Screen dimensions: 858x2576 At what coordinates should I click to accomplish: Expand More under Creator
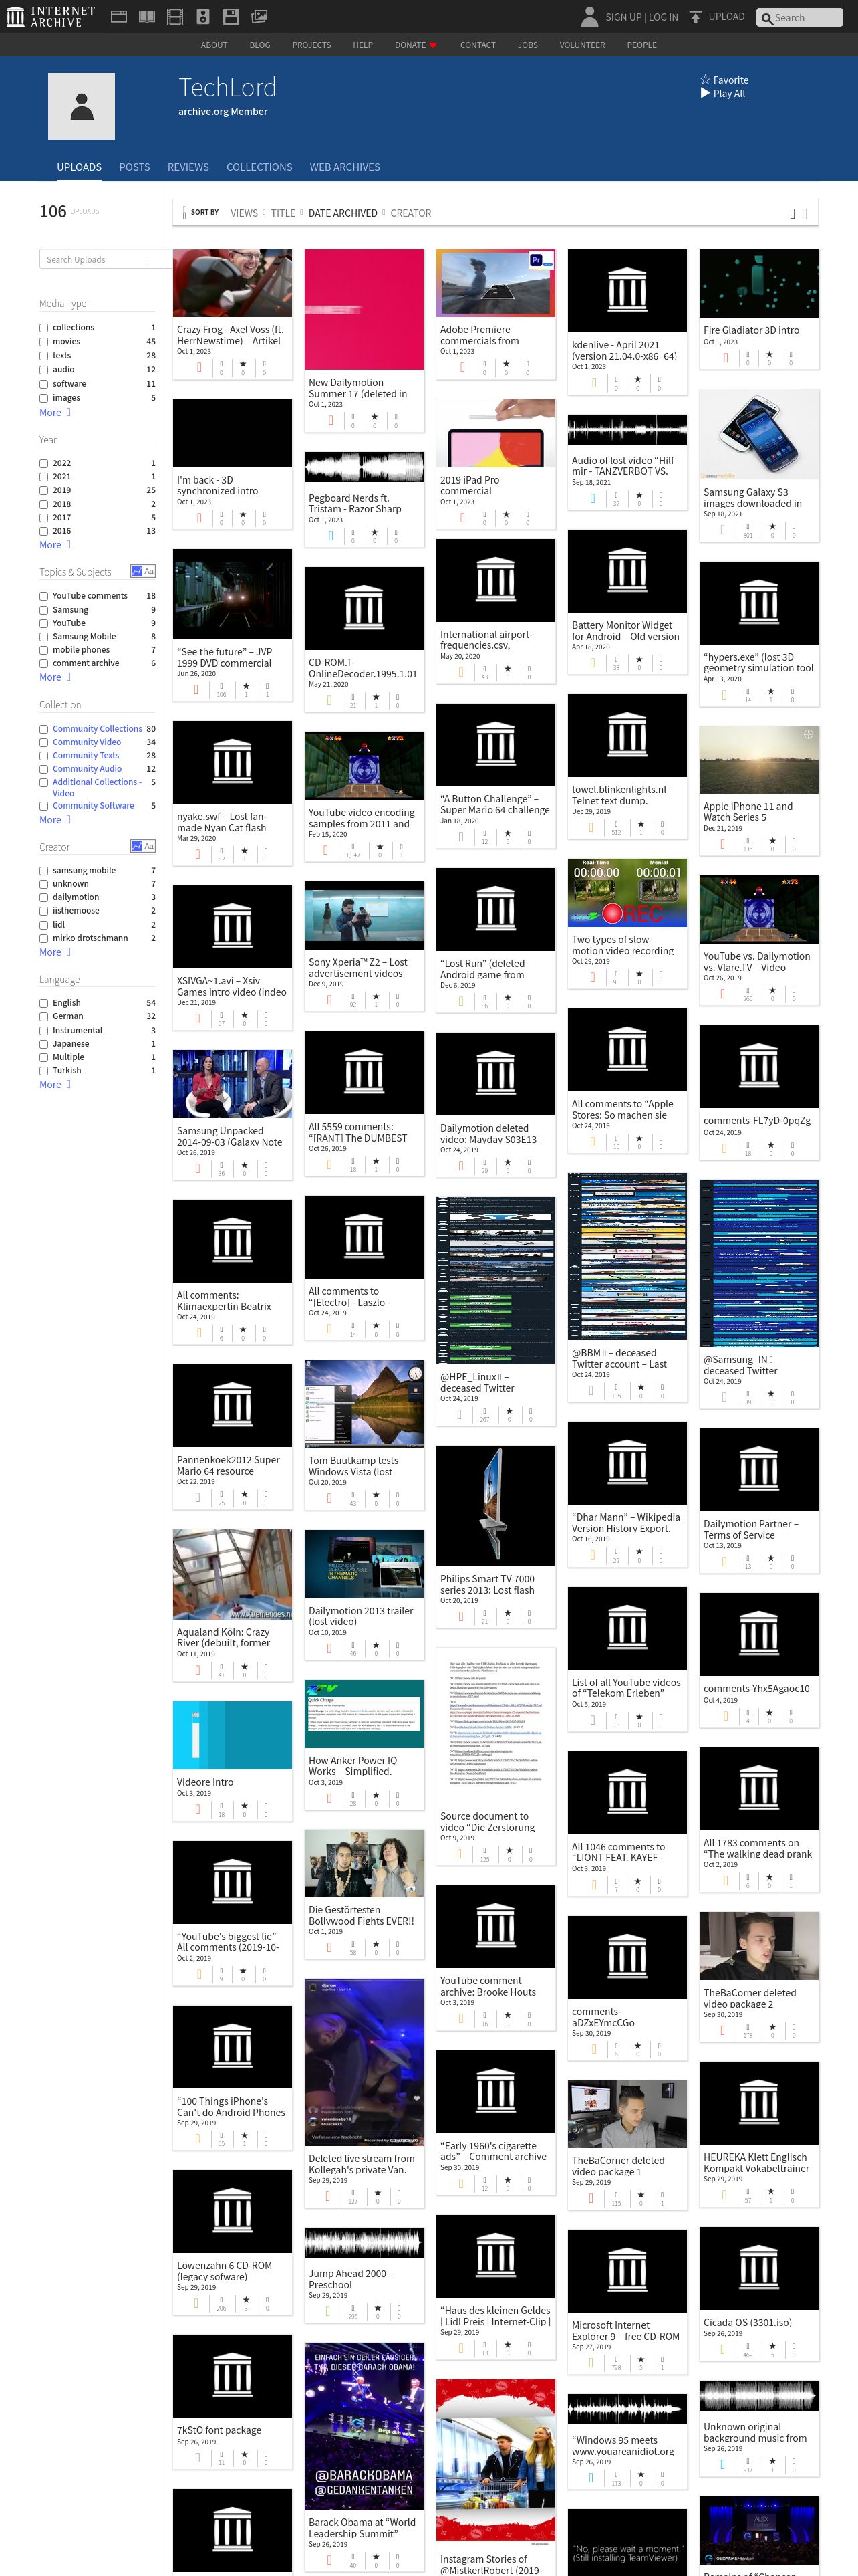(55, 952)
